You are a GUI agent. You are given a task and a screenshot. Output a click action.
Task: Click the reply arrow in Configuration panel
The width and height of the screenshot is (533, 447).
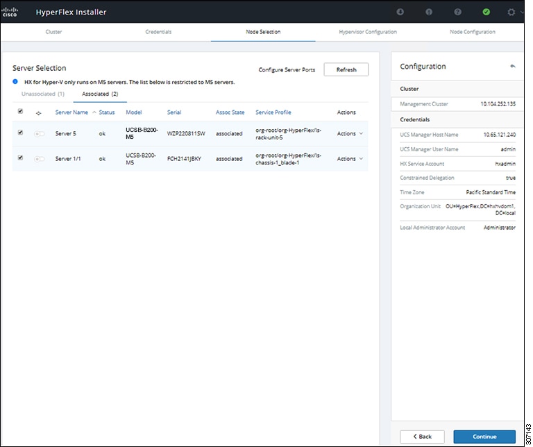point(512,67)
